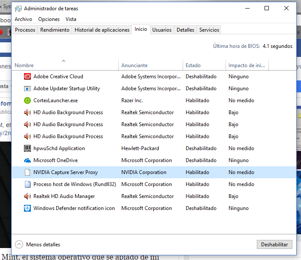Click NVIDIA Corporation publisher cell
The image size is (301, 260).
144,172
